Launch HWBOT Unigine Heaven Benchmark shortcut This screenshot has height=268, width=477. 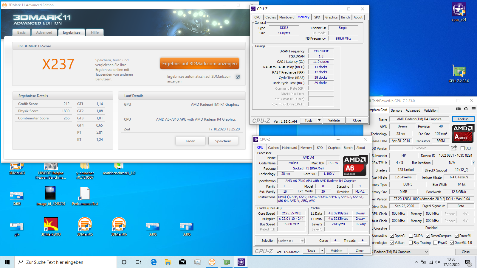[51, 171]
